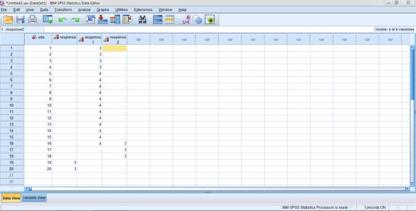Open the Help menu
The width and height of the screenshot is (416, 211).
click(182, 10)
